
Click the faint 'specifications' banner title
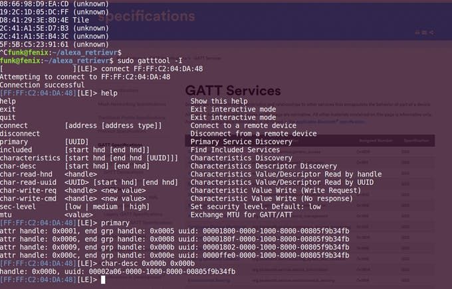(x=146, y=16)
